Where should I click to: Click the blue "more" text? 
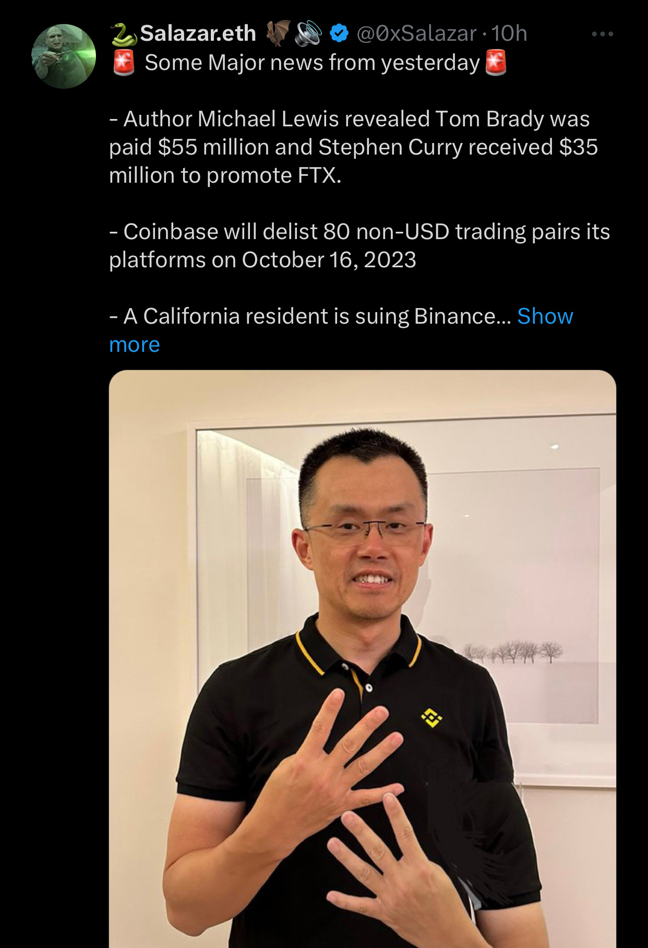[135, 345]
